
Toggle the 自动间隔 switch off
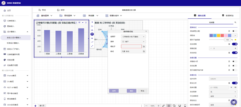pos(235,44)
